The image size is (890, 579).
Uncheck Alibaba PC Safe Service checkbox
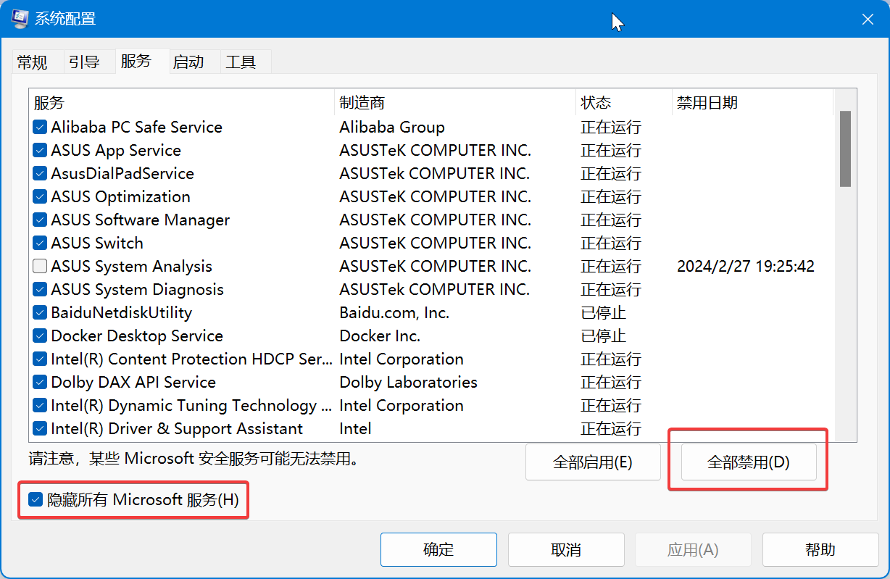click(x=40, y=128)
